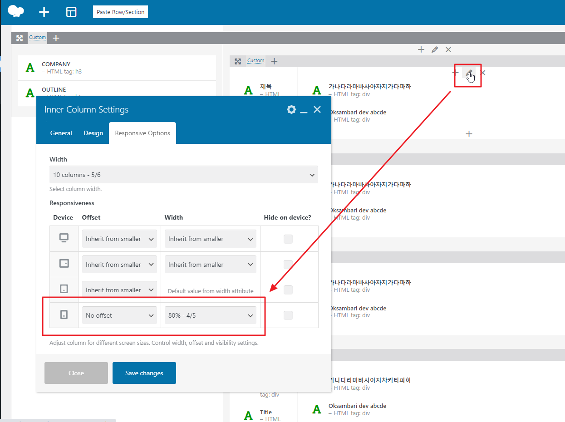Toggle Hide on device checkbox in No offset row

click(x=288, y=315)
